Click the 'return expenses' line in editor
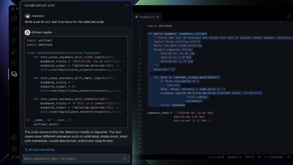 [x=172, y=105]
